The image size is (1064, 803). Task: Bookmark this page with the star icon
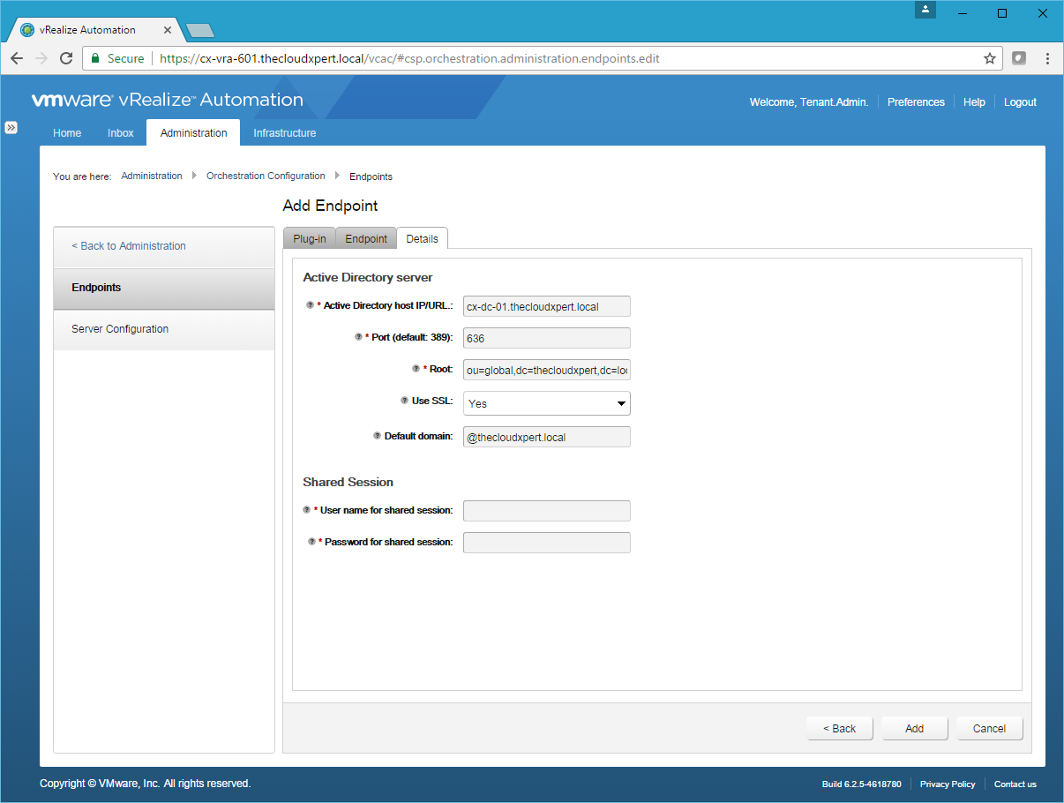[990, 58]
